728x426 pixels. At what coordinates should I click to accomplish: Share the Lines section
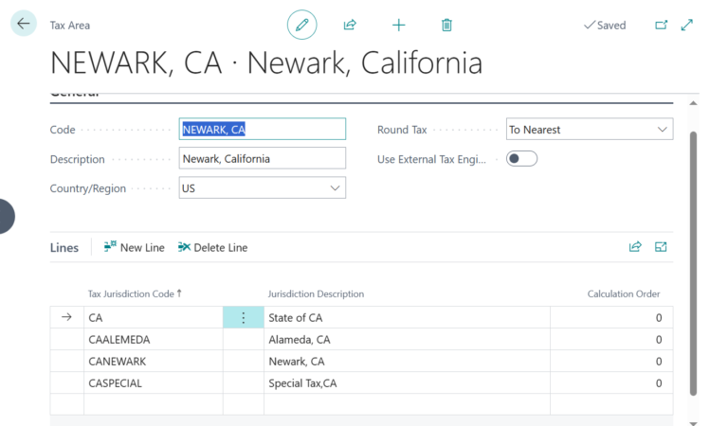pyautogui.click(x=635, y=247)
